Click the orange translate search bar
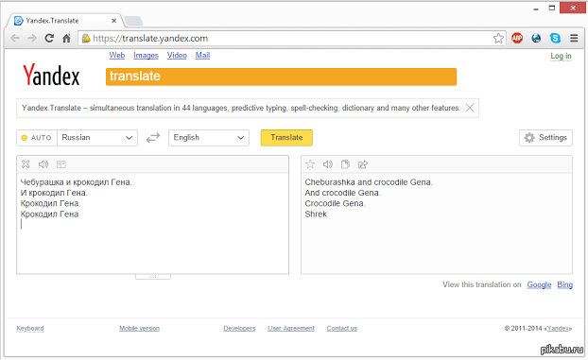Screen dimensions: 588x360 [x=281, y=77]
